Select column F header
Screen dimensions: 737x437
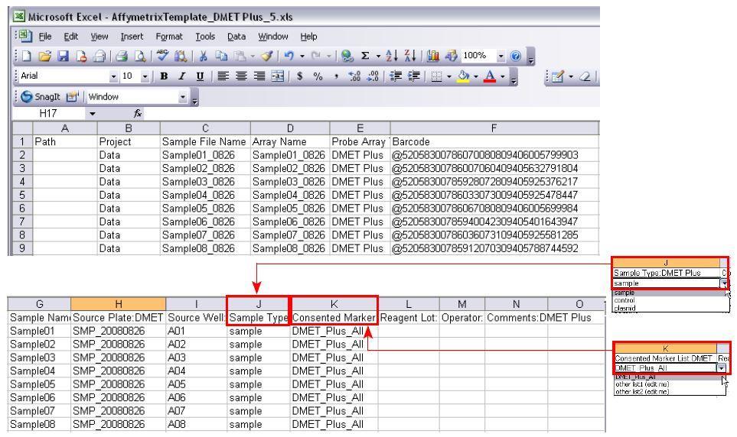point(494,128)
